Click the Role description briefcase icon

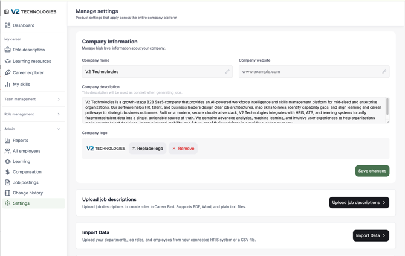click(x=7, y=50)
